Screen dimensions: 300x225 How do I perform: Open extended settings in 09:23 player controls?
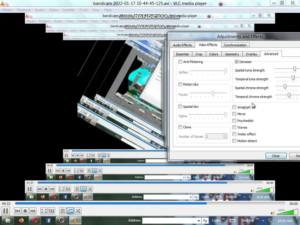click(x=52, y=211)
